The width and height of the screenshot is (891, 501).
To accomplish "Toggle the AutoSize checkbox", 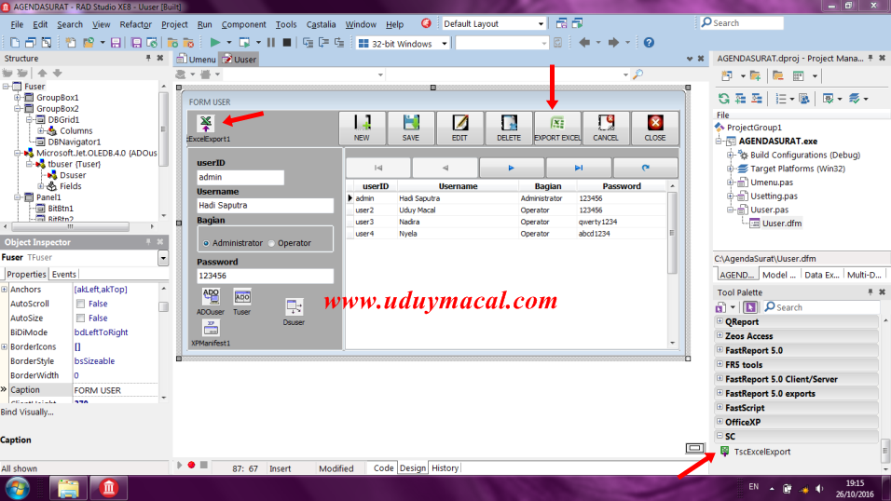I will tap(81, 318).
